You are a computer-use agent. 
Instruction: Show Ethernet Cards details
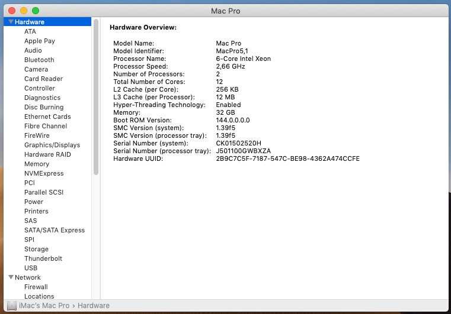47,117
